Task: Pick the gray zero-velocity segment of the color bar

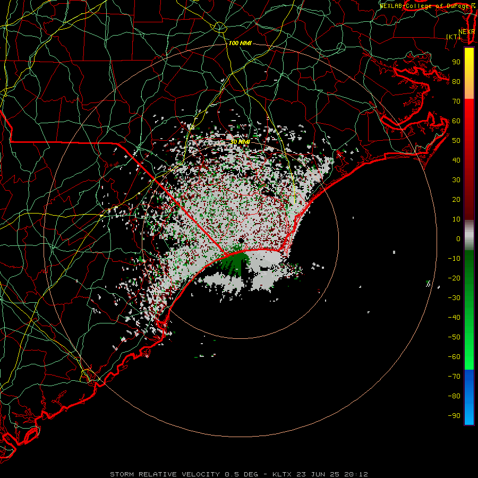Action: pos(469,235)
